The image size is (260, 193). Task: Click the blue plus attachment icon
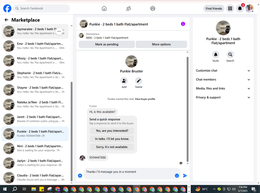pyautogui.click(x=80, y=176)
